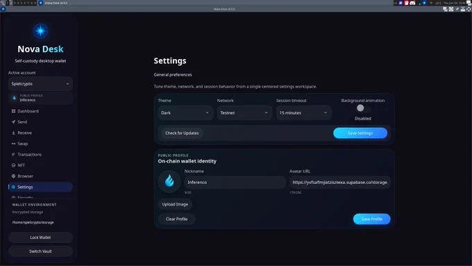Open the Browser section in sidebar
Viewport: 472px width, 266px height.
[x=40, y=176]
